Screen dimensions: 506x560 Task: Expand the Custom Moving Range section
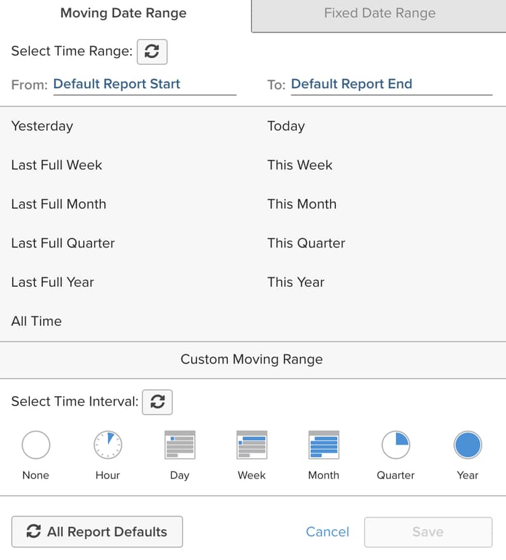pyautogui.click(x=252, y=360)
